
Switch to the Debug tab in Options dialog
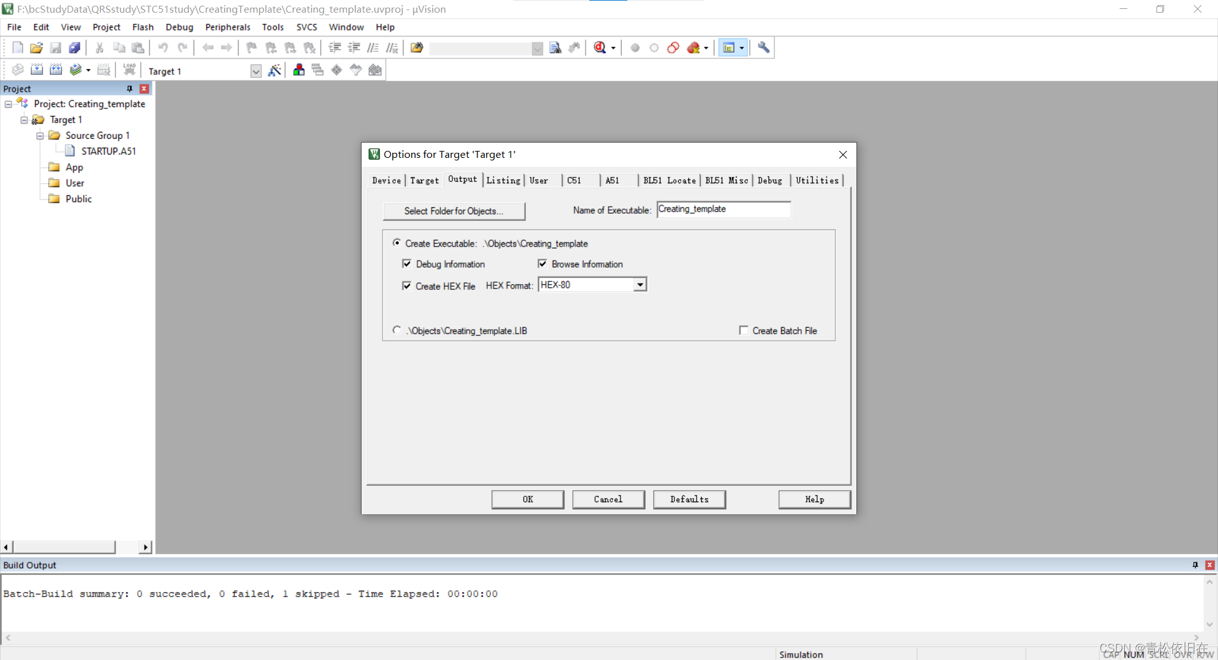click(x=770, y=181)
